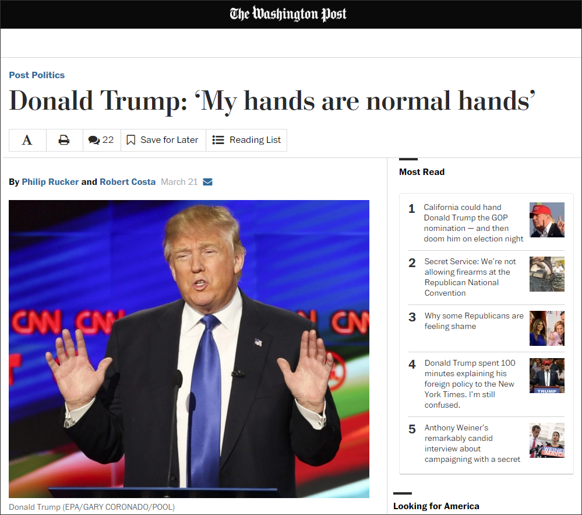
Task: Open the Anthony Weiner candid interview story
Action: pyautogui.click(x=472, y=443)
